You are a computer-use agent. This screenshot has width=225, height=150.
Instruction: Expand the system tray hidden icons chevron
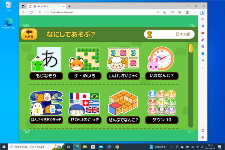(x=171, y=147)
